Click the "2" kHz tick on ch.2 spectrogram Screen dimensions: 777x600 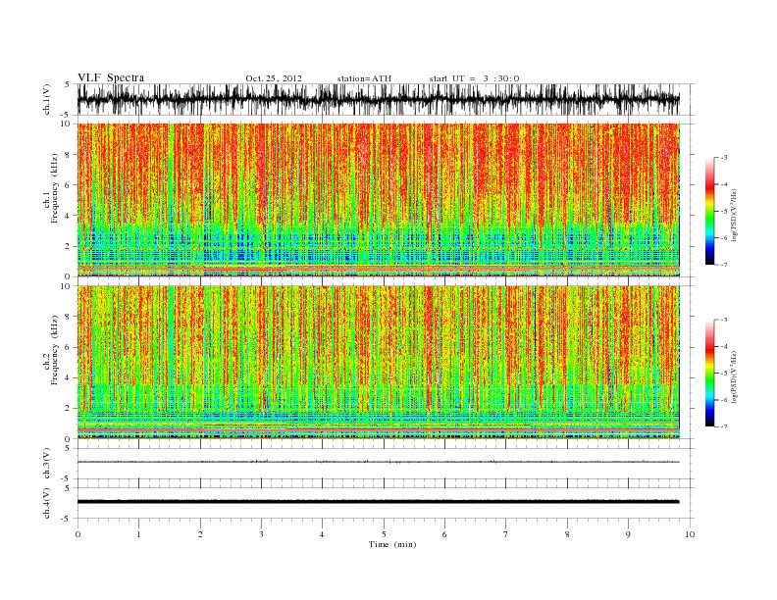point(68,409)
